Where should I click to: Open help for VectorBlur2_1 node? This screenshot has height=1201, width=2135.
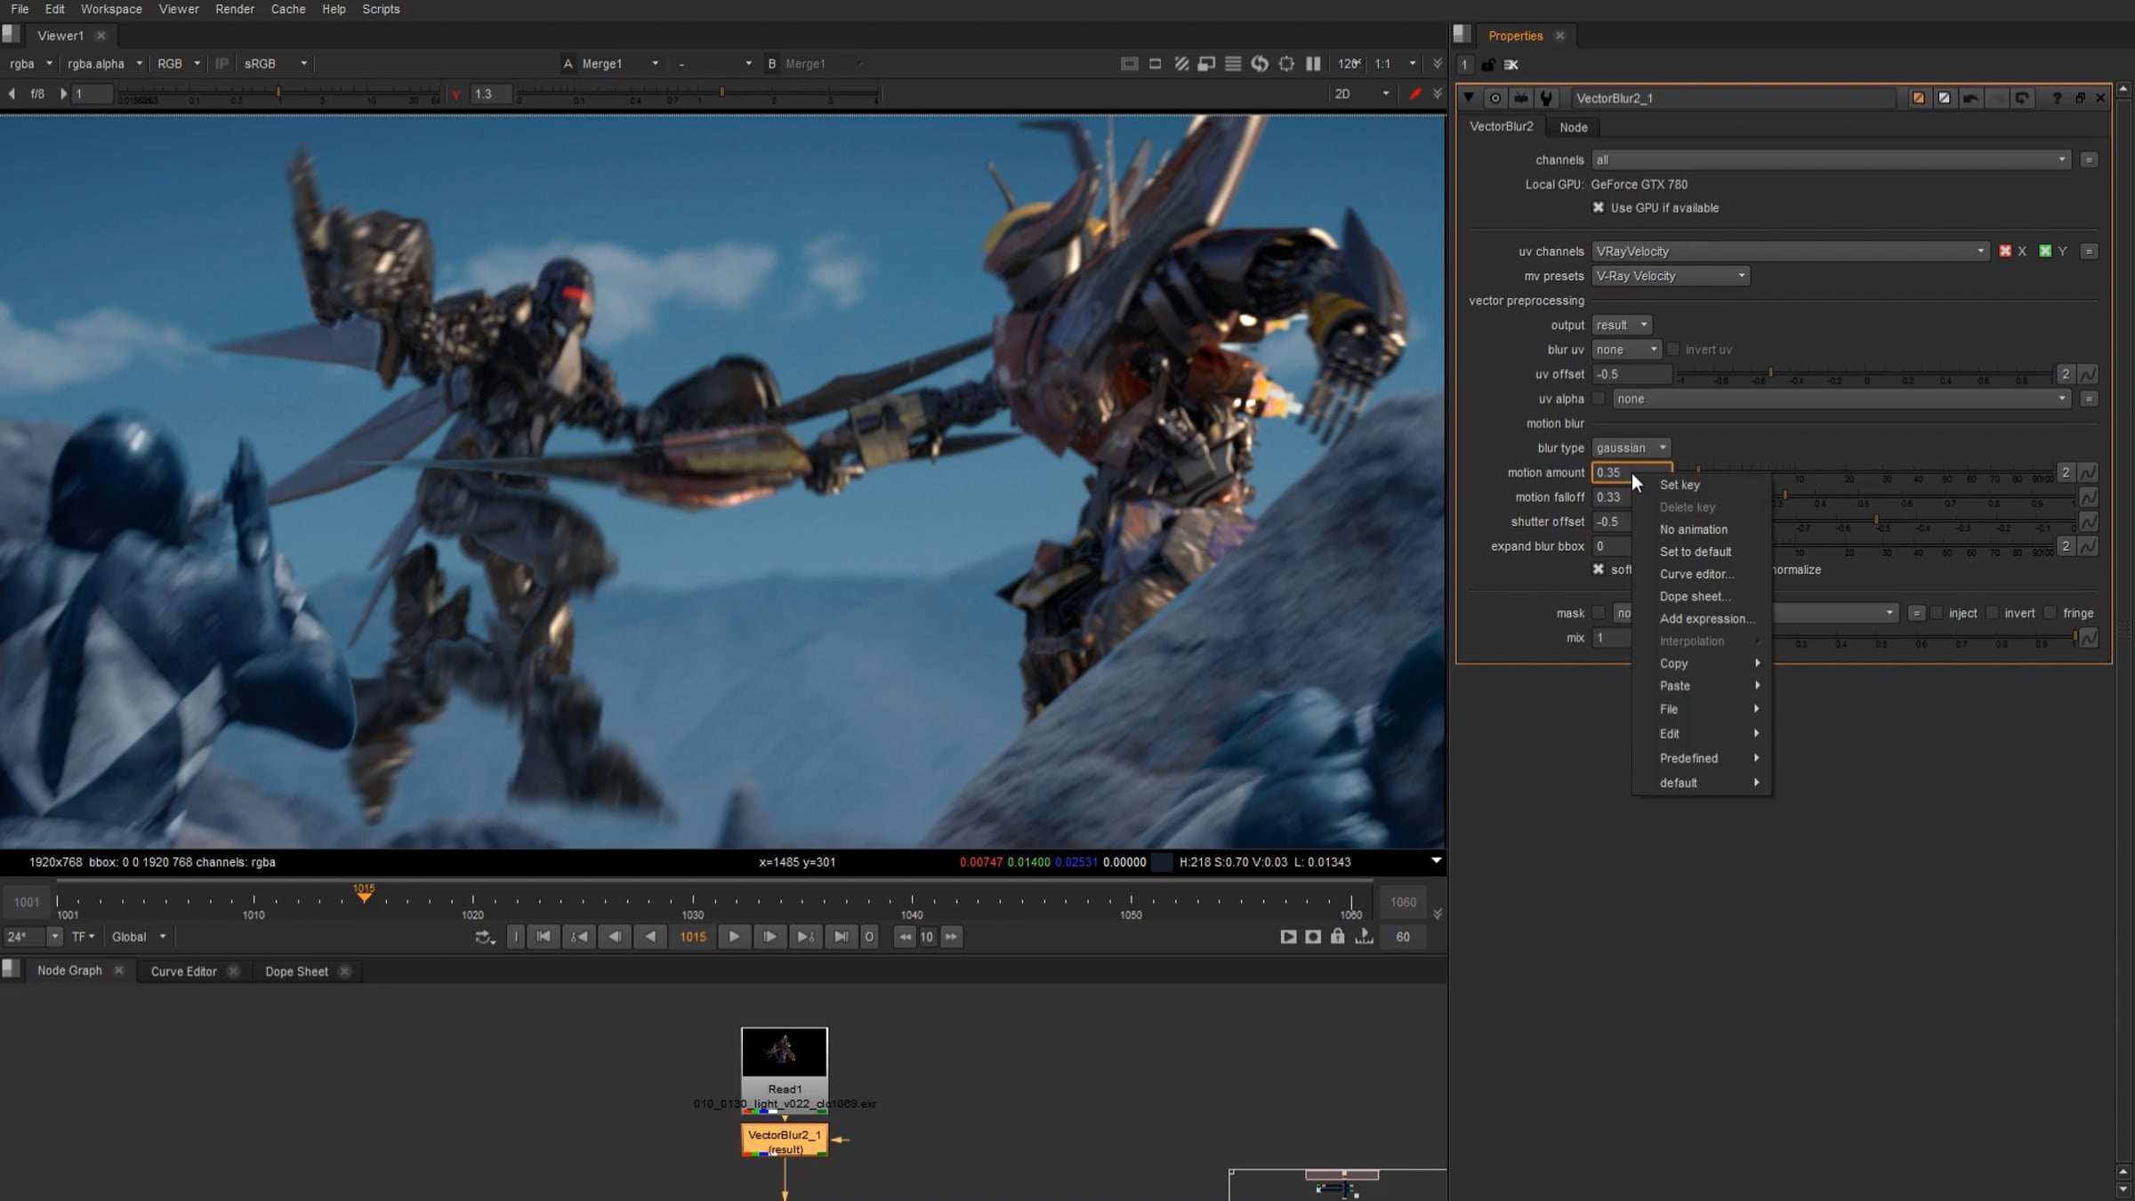tap(2057, 99)
